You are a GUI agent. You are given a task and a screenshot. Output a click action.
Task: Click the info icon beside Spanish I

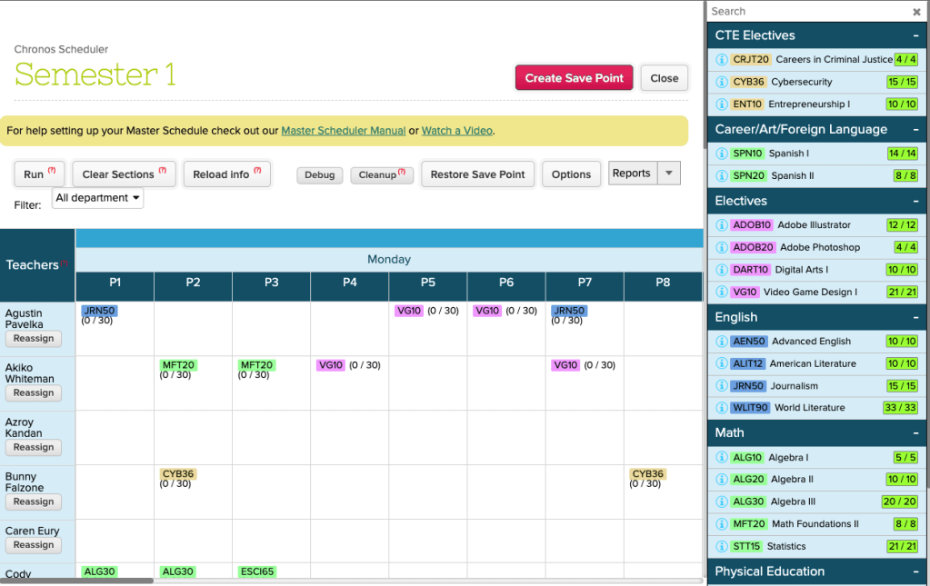click(x=722, y=154)
